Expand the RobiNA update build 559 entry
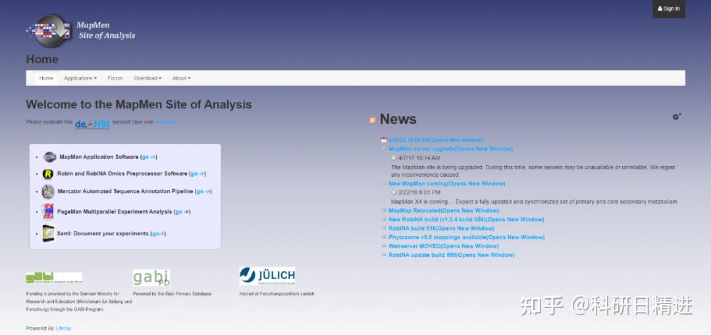Image resolution: width=711 pixels, height=335 pixels. click(x=384, y=255)
